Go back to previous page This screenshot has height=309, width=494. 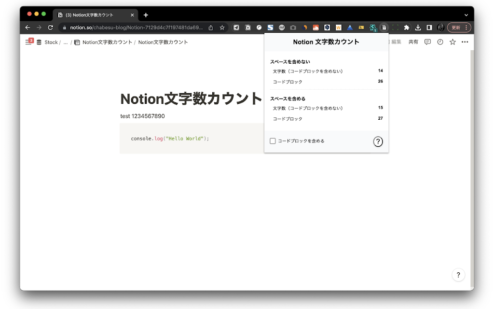[x=27, y=28]
